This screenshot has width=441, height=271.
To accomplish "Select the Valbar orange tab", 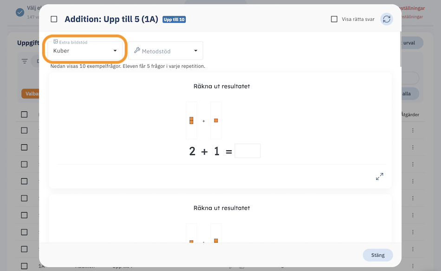I will [x=30, y=94].
